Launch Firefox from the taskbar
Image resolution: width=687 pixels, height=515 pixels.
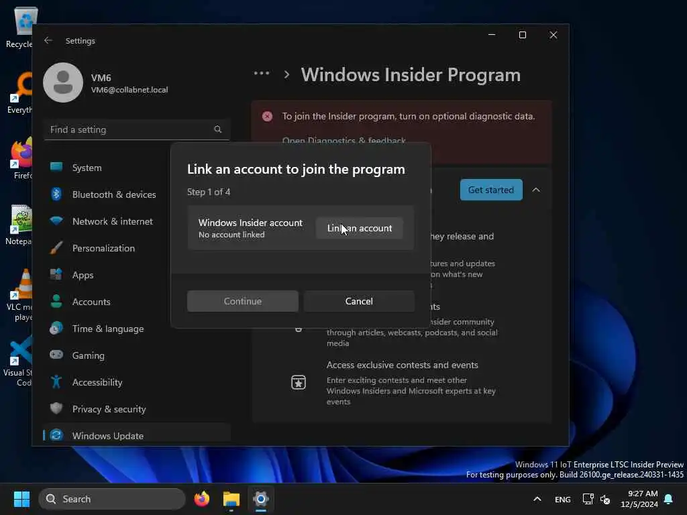coord(201,499)
